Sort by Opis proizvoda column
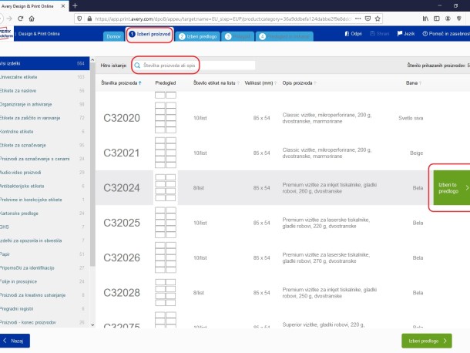Image resolution: width=470 pixels, height=353 pixels. point(299,82)
